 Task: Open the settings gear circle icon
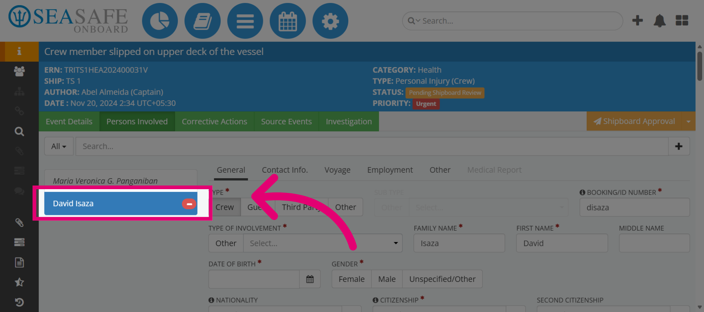click(x=330, y=21)
